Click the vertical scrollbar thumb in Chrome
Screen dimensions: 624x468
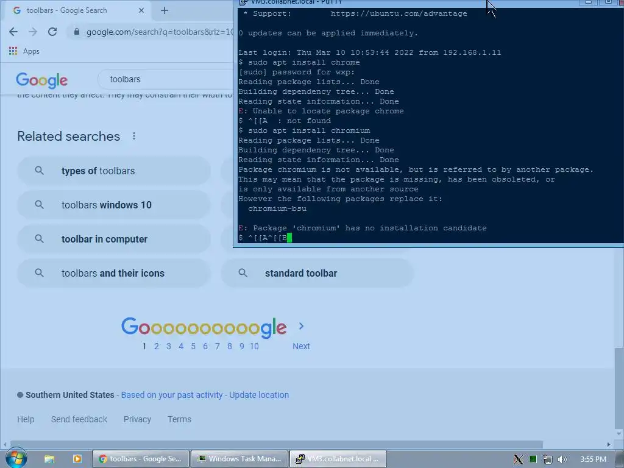[x=619, y=388]
